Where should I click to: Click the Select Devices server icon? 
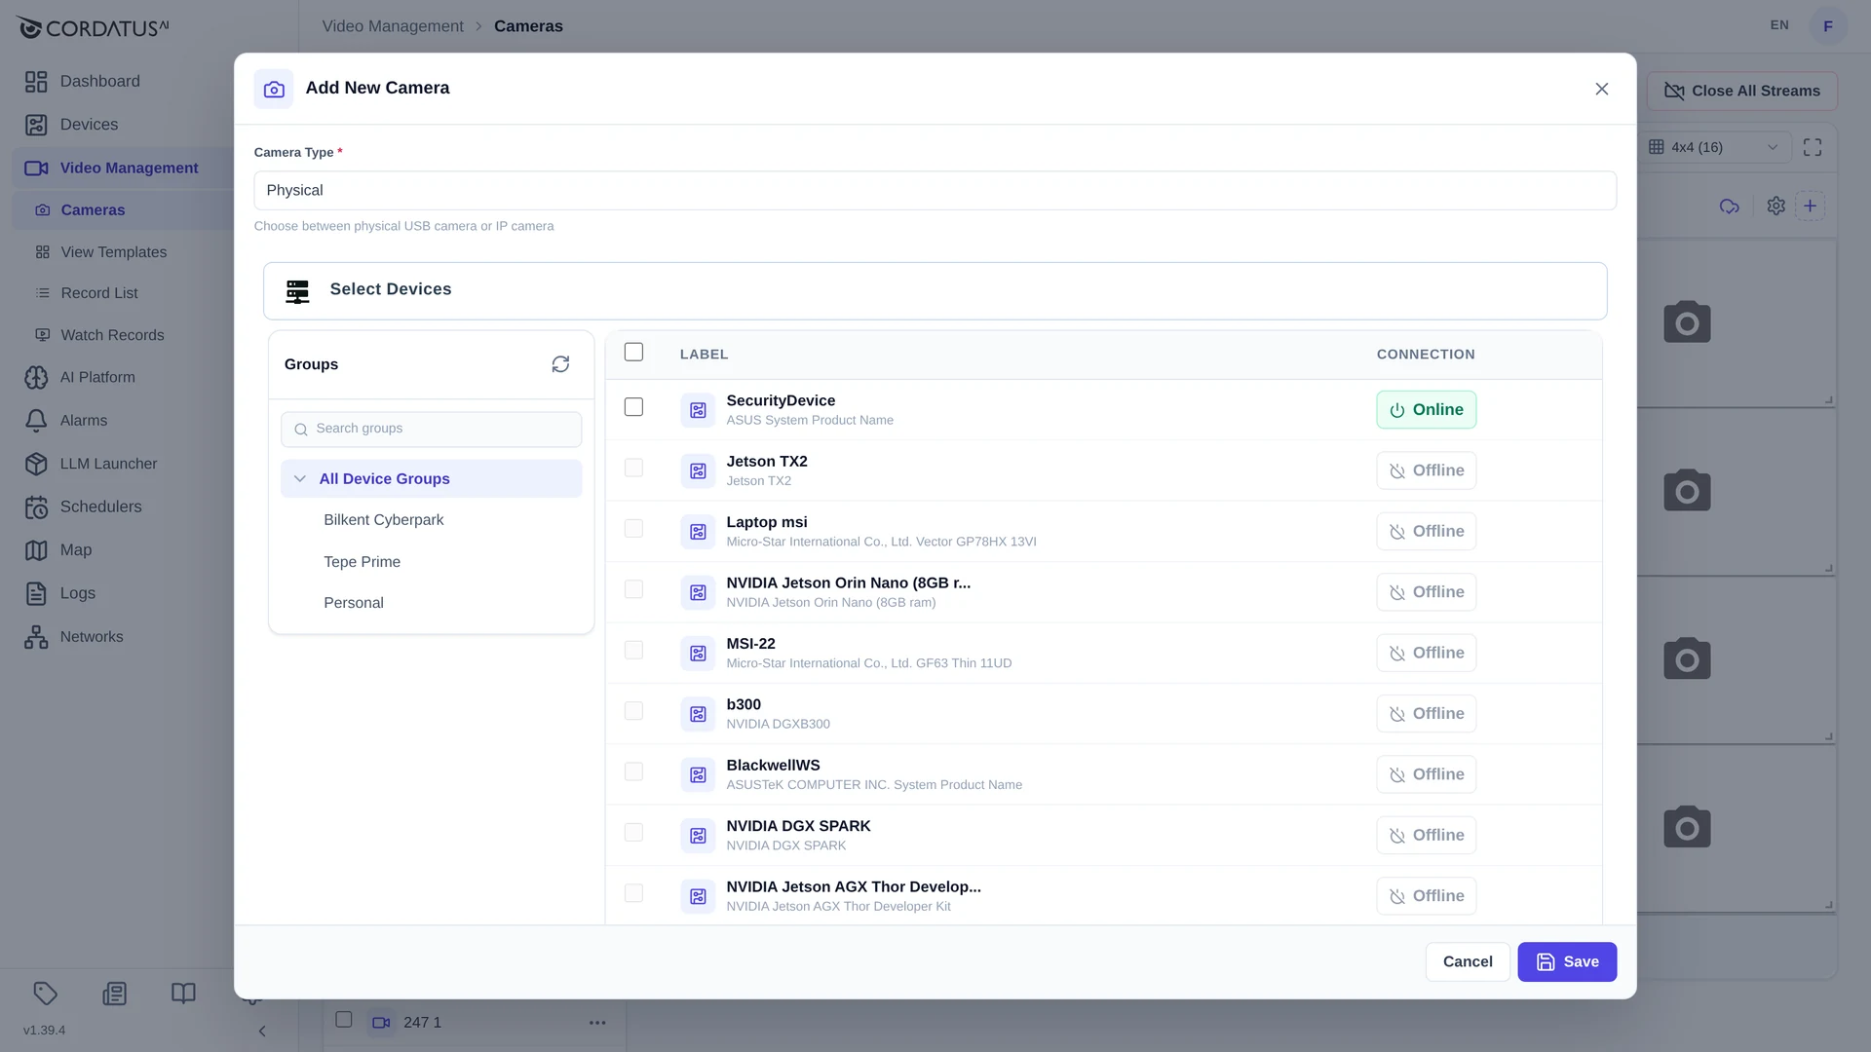[x=297, y=291]
